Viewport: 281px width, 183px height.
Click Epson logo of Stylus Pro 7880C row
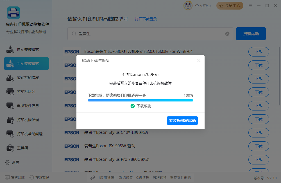72,160
